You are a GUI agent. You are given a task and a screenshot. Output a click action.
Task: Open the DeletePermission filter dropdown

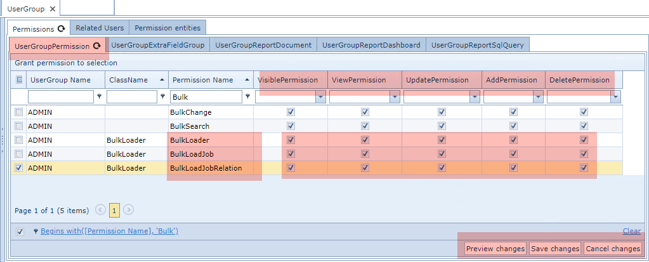coord(615,97)
